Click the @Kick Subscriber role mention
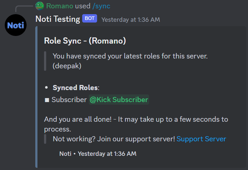The height and width of the screenshot is (170, 248). coord(119,100)
